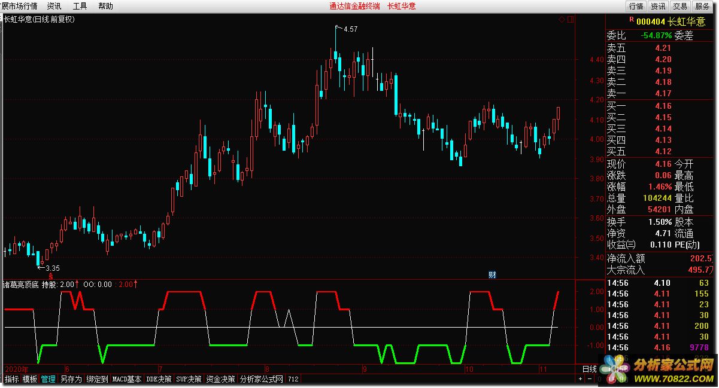Click the 卖四 price 4.20
This screenshot has width=719, height=388.
(663, 59)
